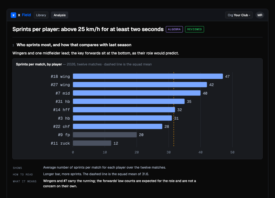Expand the Org Your Club dropdown
Viewport: 275px width, 198px height.
[x=239, y=15]
